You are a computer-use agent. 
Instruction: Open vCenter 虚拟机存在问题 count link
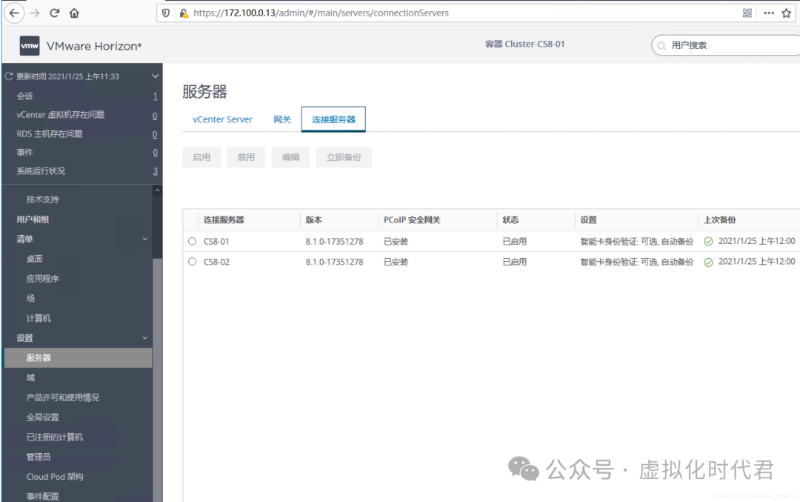(x=155, y=116)
